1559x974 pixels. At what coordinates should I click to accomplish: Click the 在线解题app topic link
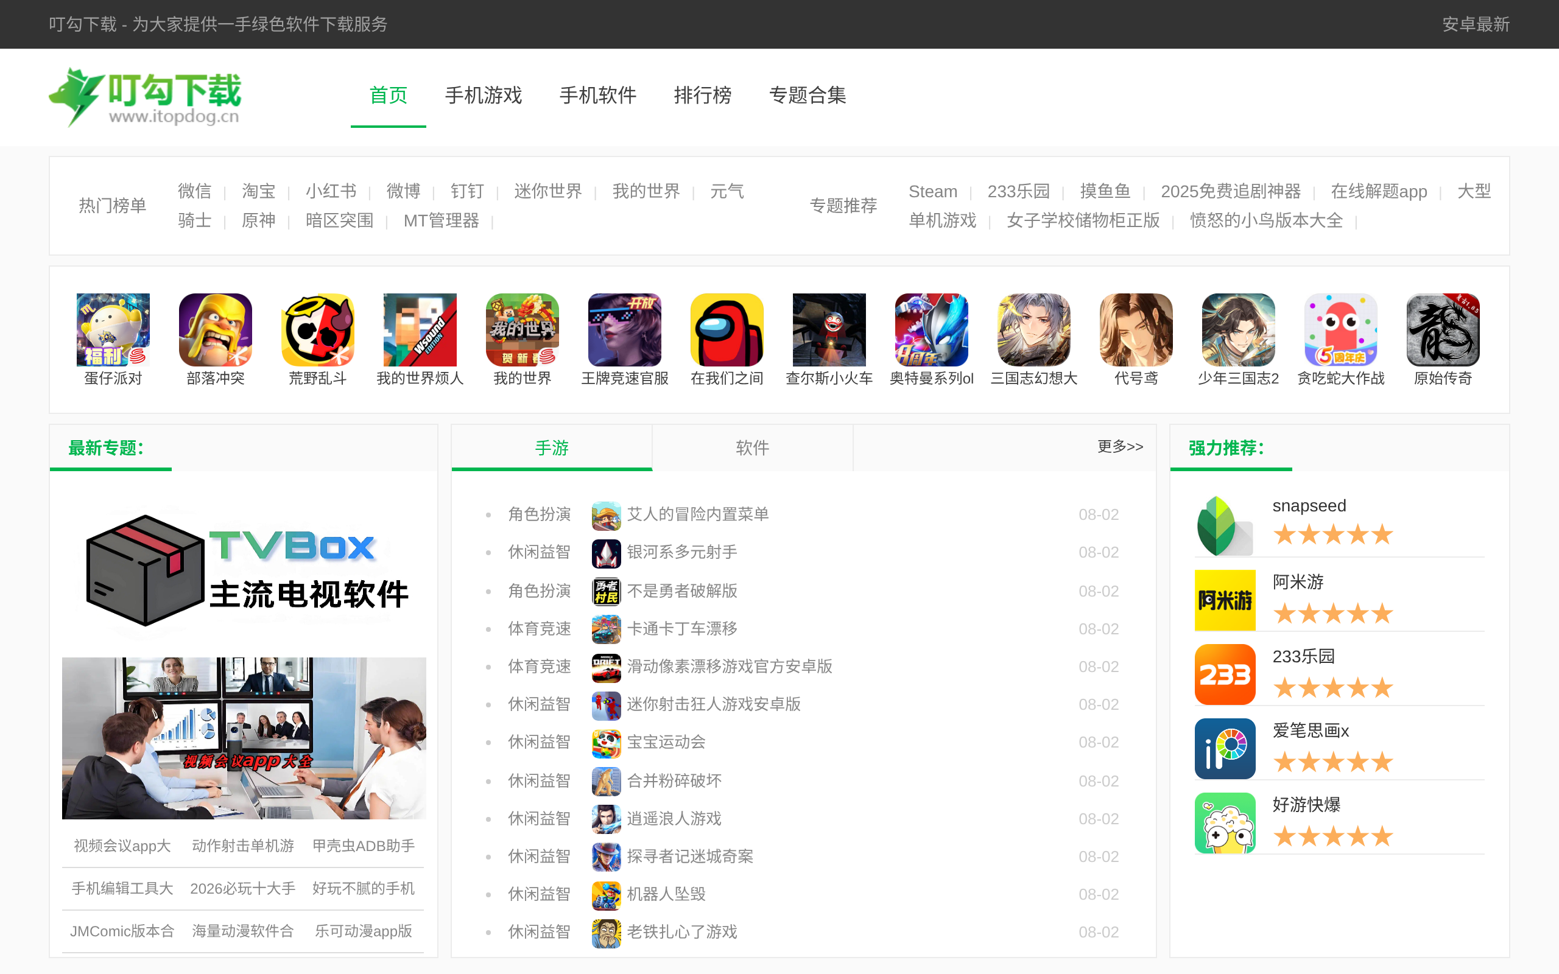point(1379,191)
